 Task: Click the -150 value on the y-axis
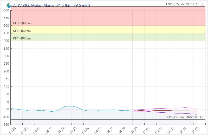[5, 125]
